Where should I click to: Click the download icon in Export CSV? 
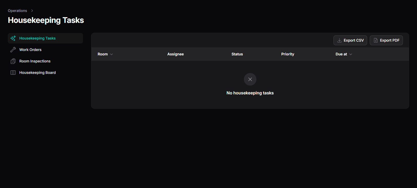point(339,40)
